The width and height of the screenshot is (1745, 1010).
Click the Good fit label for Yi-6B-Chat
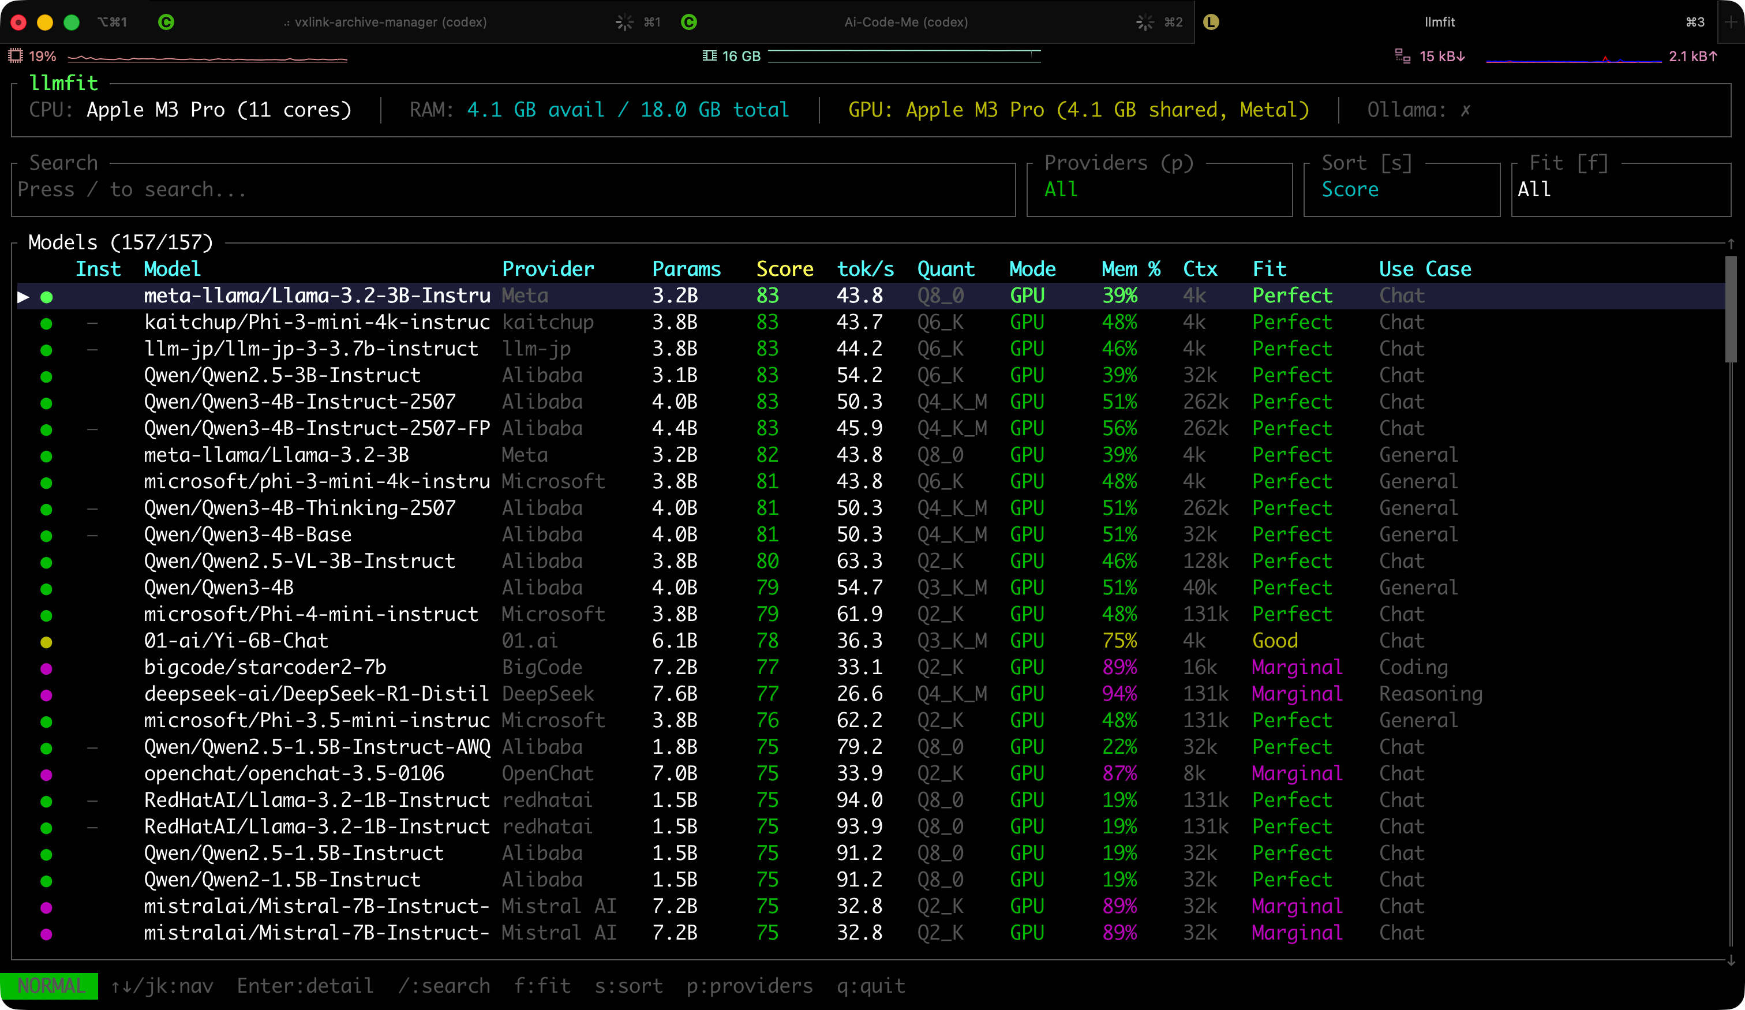coord(1275,641)
